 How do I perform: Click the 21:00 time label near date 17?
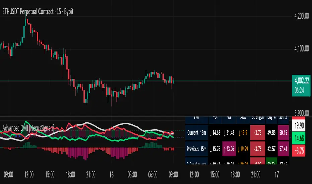256,175
